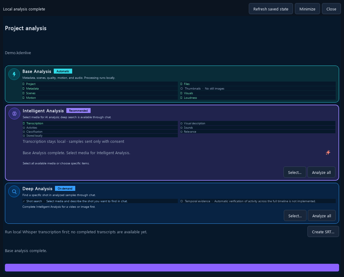
Task: Click the Relevance item
Action: [258, 131]
